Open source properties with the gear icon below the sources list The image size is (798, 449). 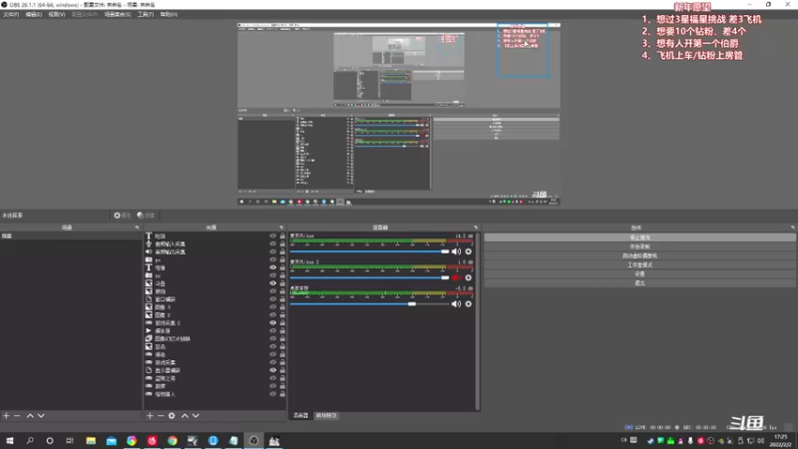[x=172, y=416]
